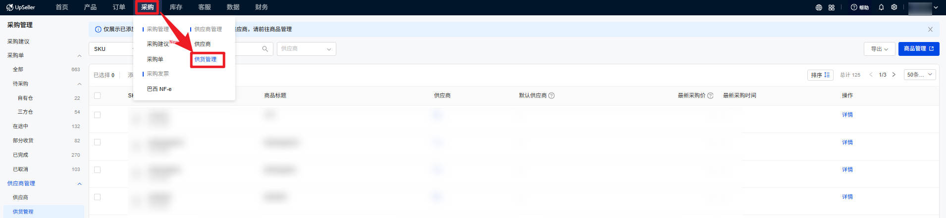
Task: Select 部分收货 in the sidebar
Action: 23,141
